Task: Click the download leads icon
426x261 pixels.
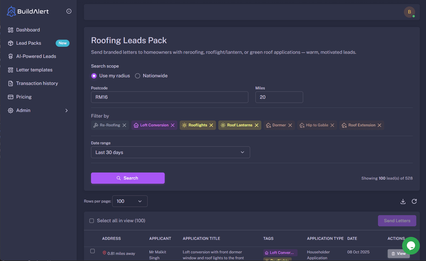Action: point(403,201)
